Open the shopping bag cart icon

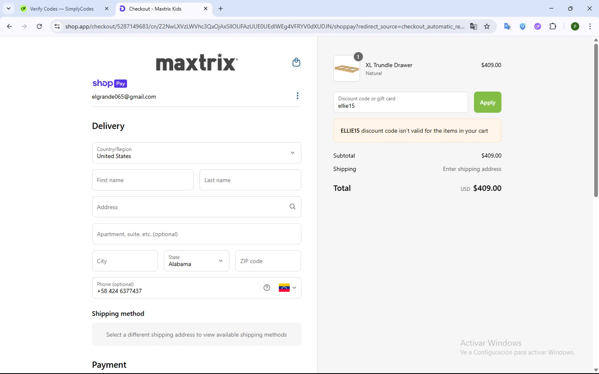tap(296, 62)
